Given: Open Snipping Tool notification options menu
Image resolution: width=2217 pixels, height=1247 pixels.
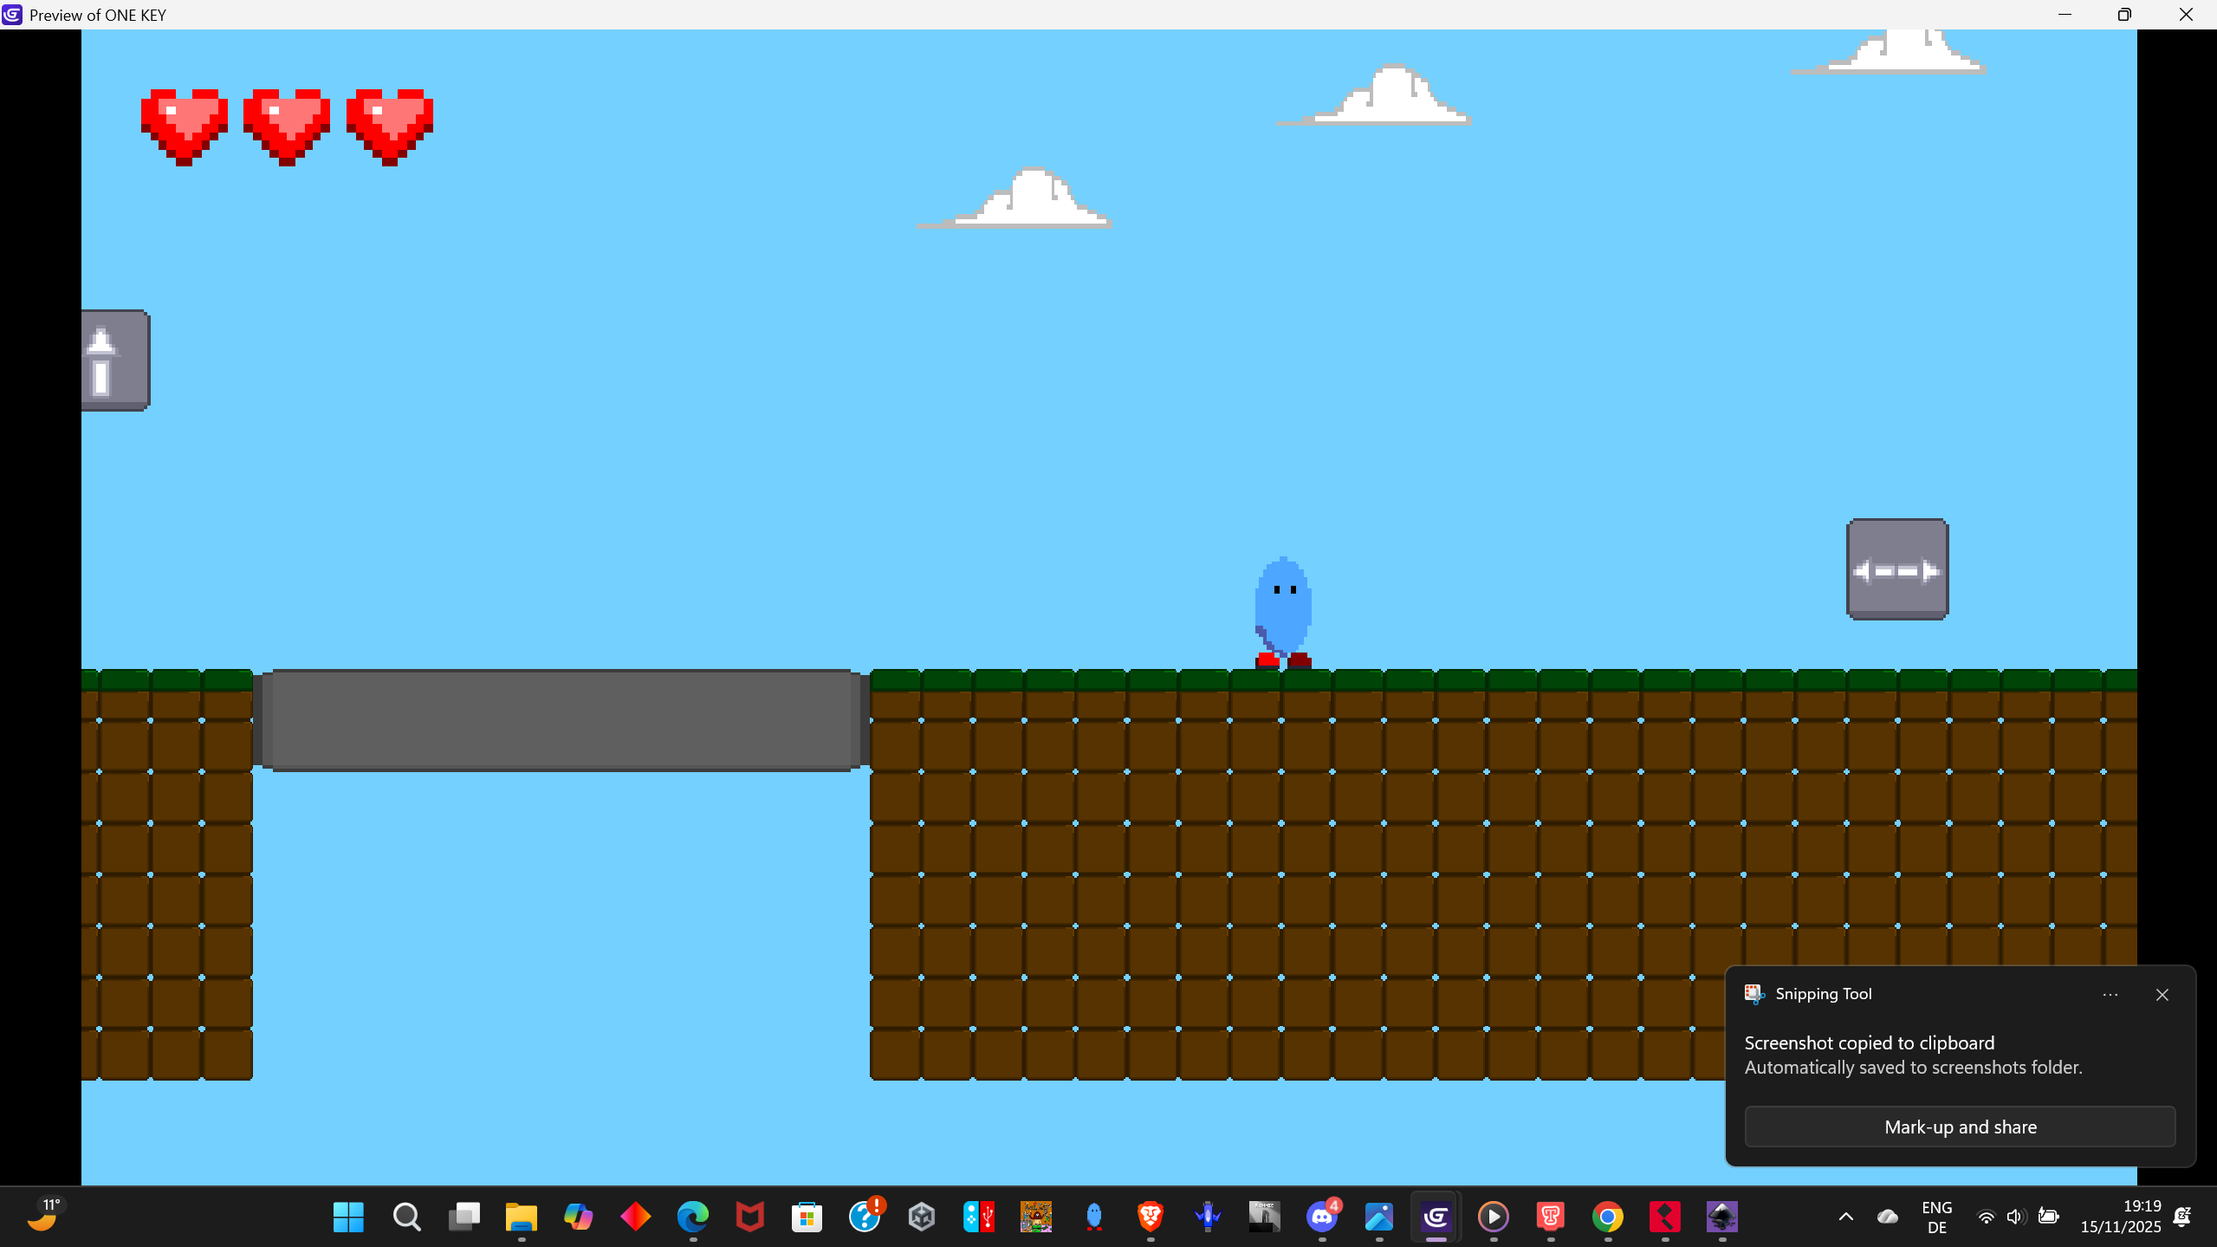Looking at the screenshot, I should (2110, 995).
